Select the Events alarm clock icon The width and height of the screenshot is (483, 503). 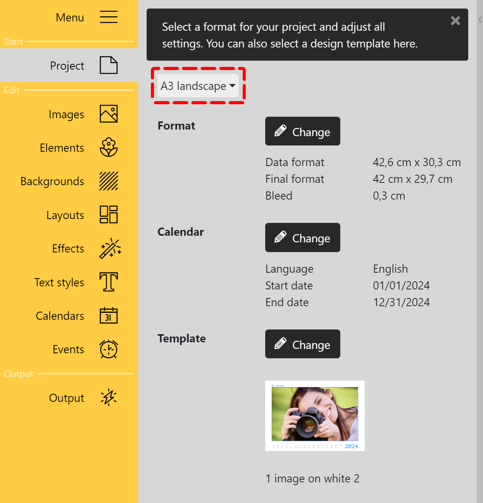pos(108,349)
